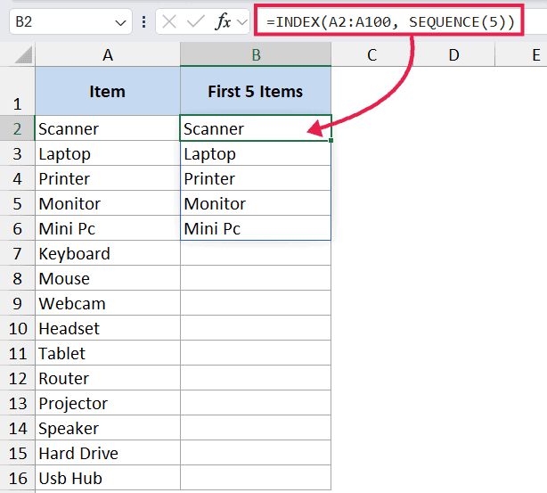Open the Insert Function fx icon
This screenshot has height=493, width=547.
[224, 22]
